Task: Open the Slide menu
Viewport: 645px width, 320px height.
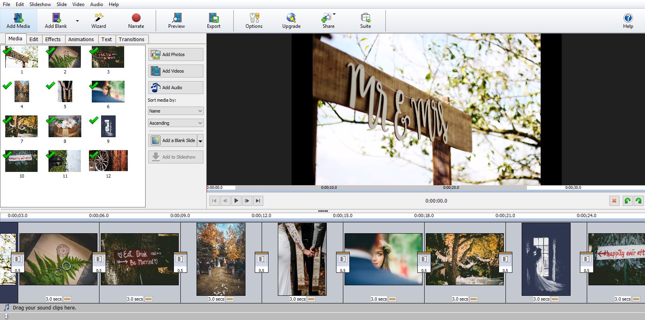Action: [x=61, y=4]
